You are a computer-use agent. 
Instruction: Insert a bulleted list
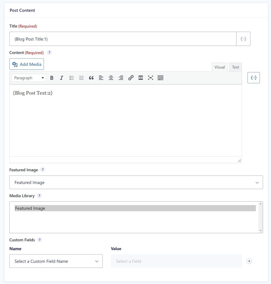point(71,78)
